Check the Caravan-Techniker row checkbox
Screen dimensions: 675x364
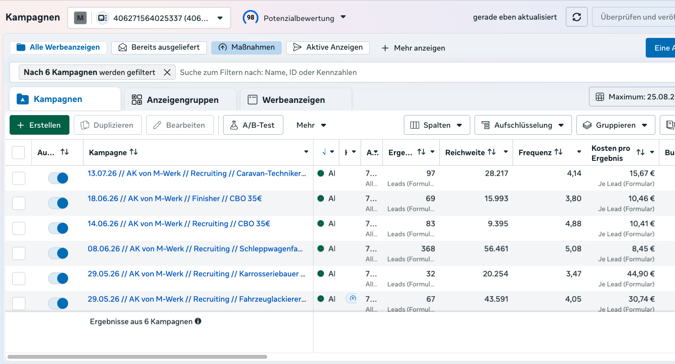(x=19, y=178)
